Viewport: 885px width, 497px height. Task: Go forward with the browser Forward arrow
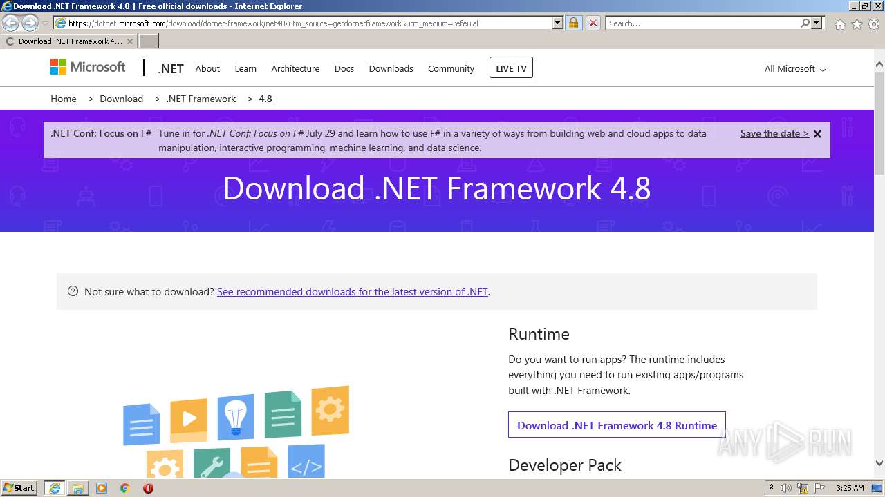click(30, 23)
